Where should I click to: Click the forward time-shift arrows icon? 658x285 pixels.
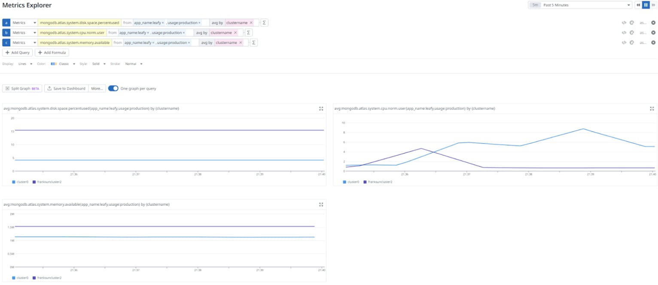pyautogui.click(x=653, y=5)
